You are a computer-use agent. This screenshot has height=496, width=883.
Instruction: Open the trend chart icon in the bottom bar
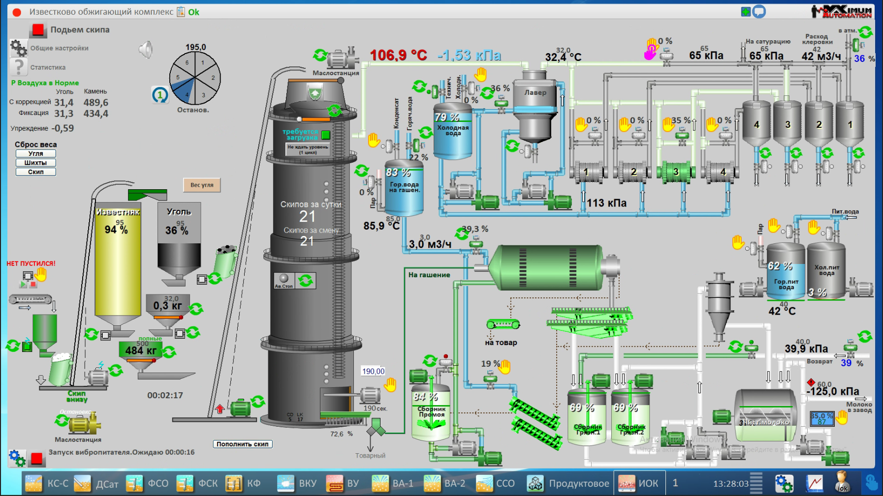[814, 483]
